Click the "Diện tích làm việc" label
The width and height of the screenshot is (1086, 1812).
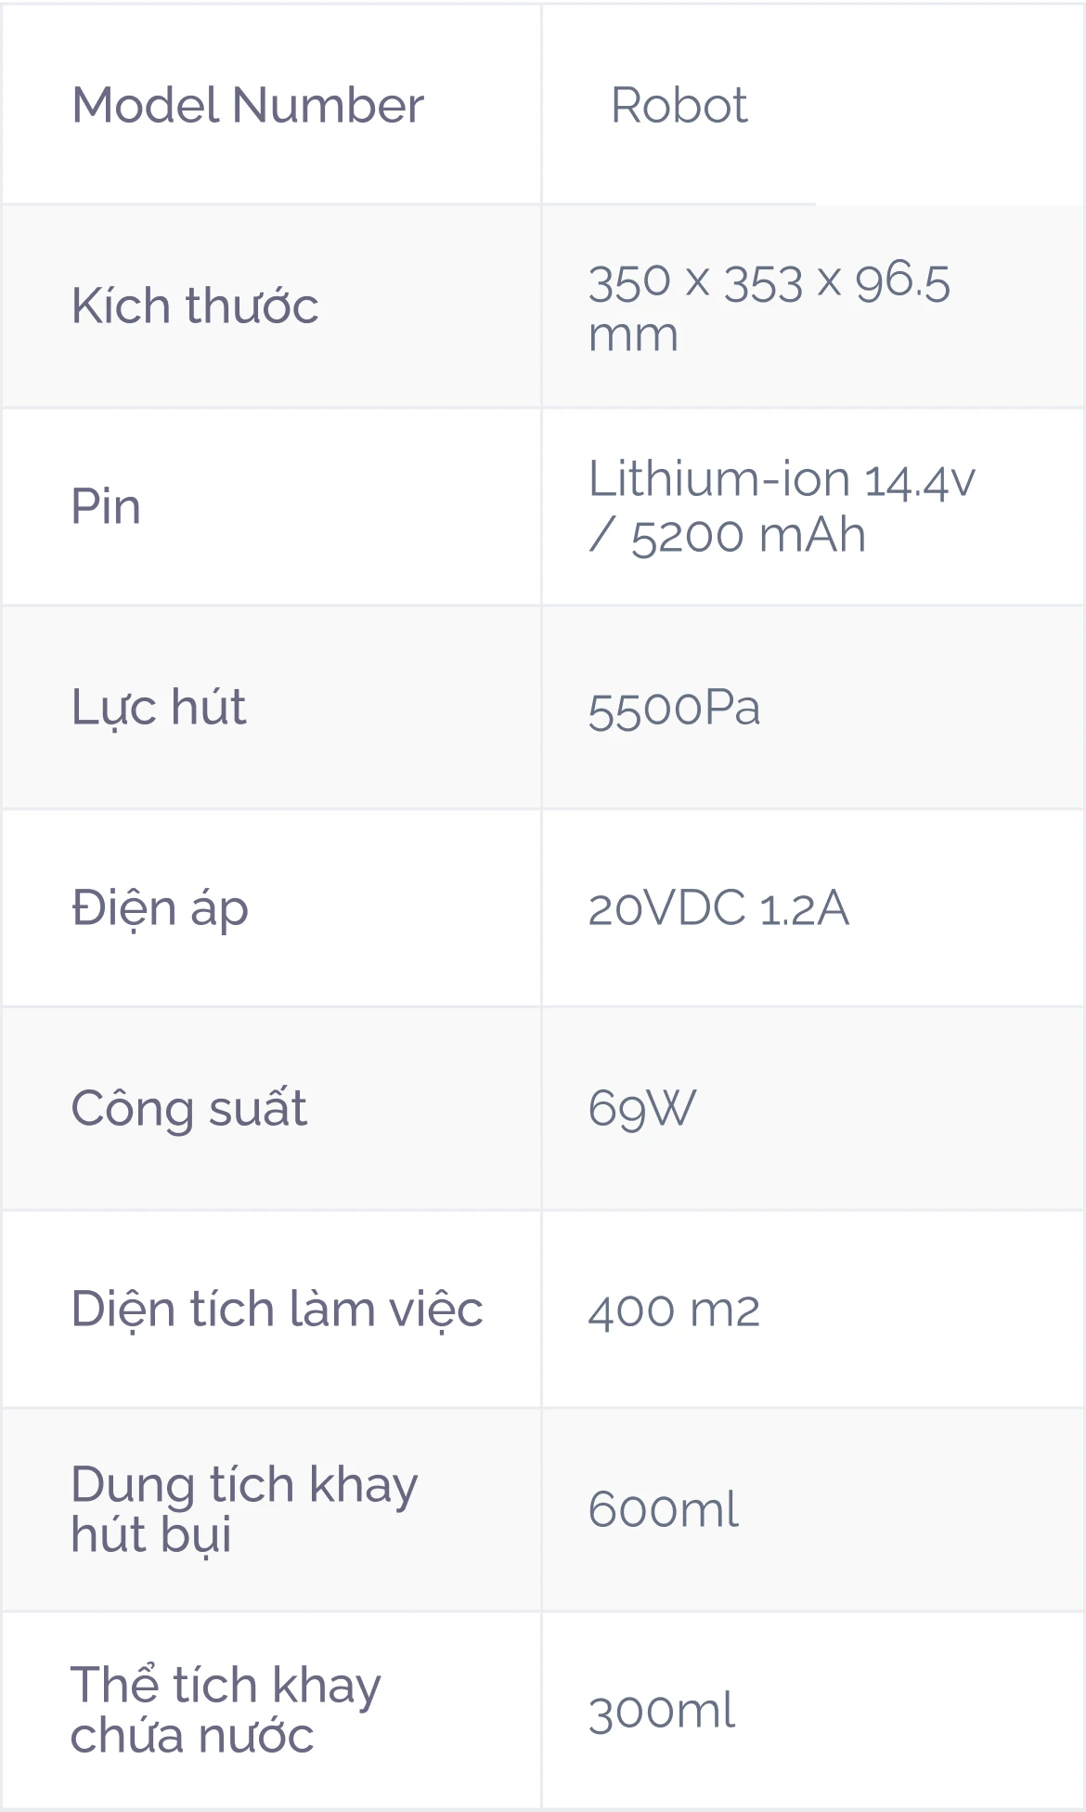pos(277,1310)
